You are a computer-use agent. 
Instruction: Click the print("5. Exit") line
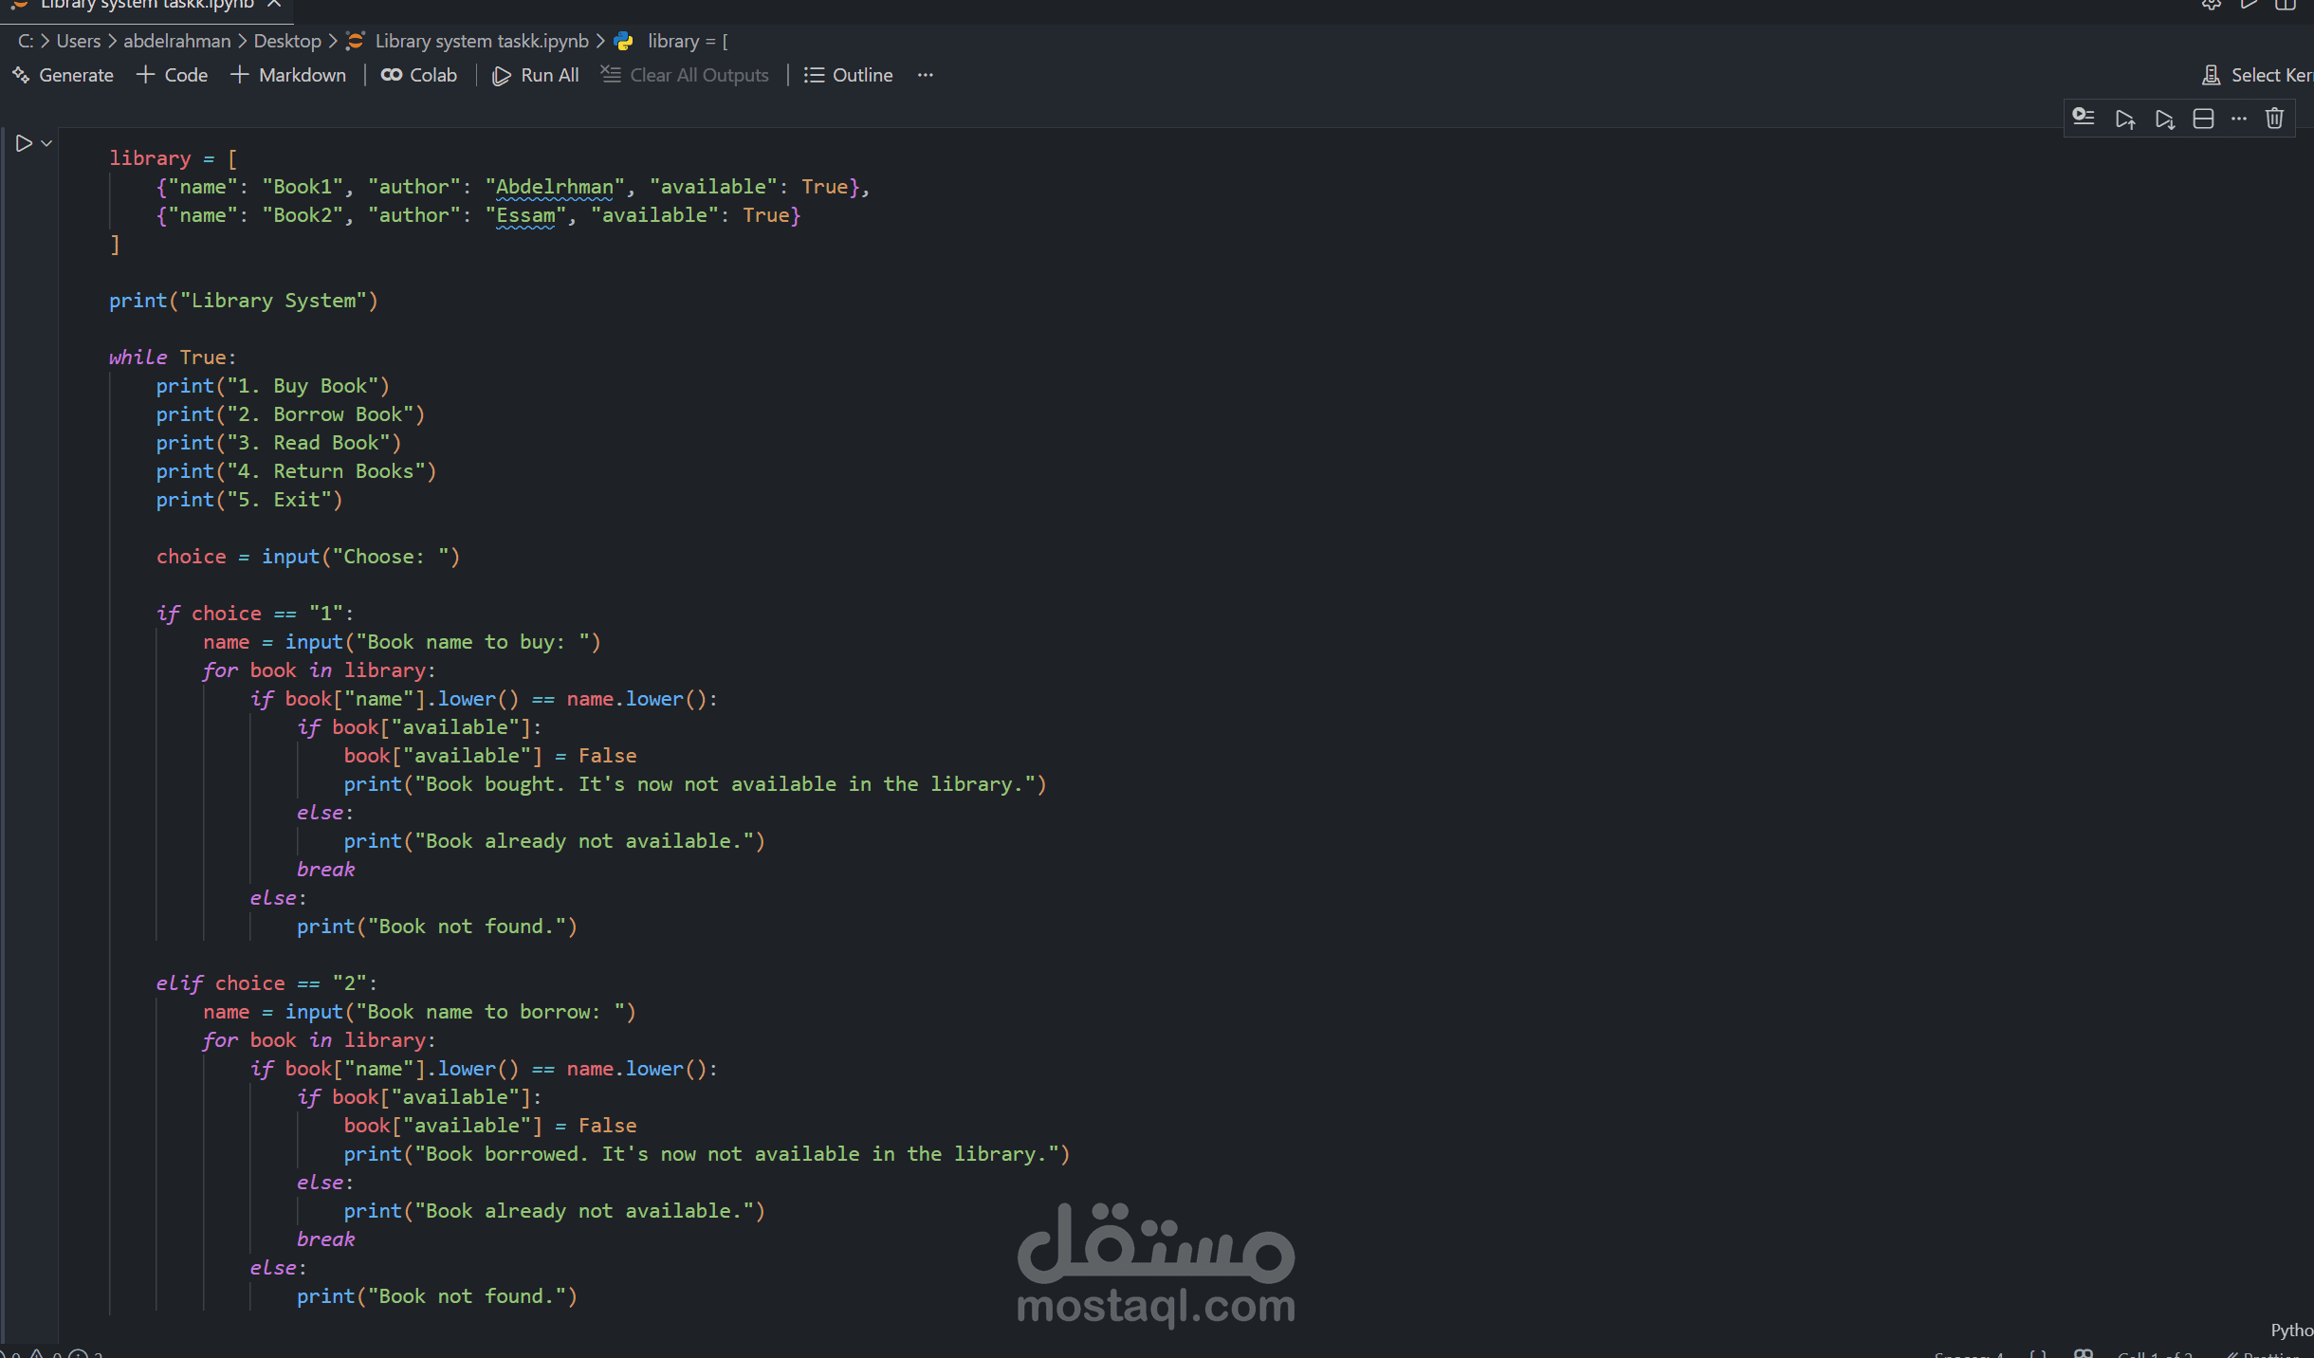(249, 500)
